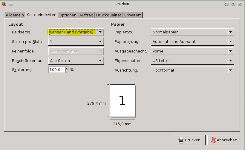245x150 pixels.
Task: Click the round pin button beside Firefox icon
Action: (x=11, y=4)
